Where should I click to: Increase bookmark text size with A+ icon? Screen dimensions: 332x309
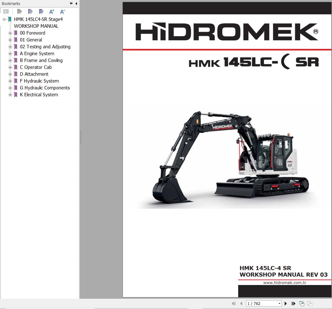coord(51,12)
